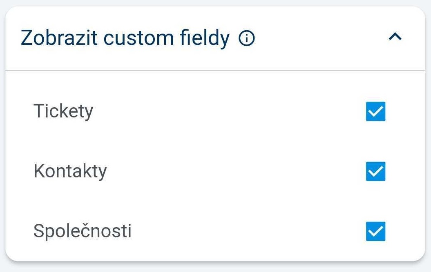
Task: Hide the custom fields list using the chevron
Action: tap(395, 38)
